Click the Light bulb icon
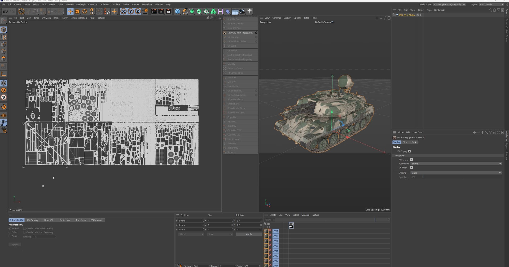Image resolution: width=509 pixels, height=267 pixels. point(249,11)
